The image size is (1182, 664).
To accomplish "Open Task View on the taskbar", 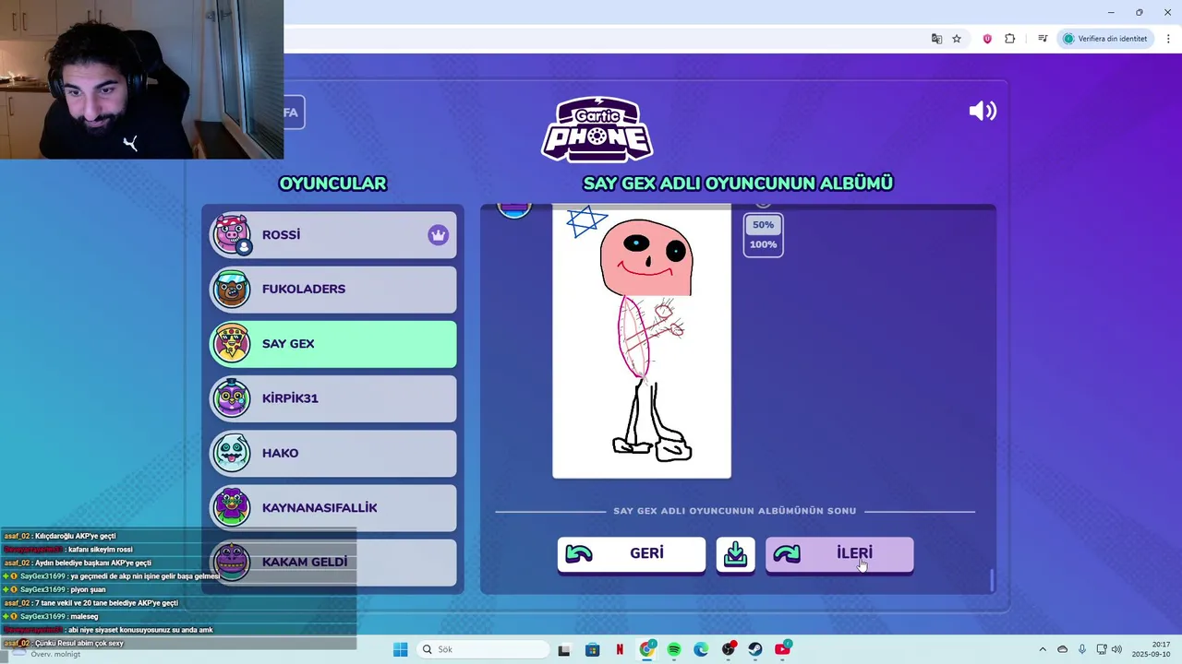I will (x=564, y=649).
